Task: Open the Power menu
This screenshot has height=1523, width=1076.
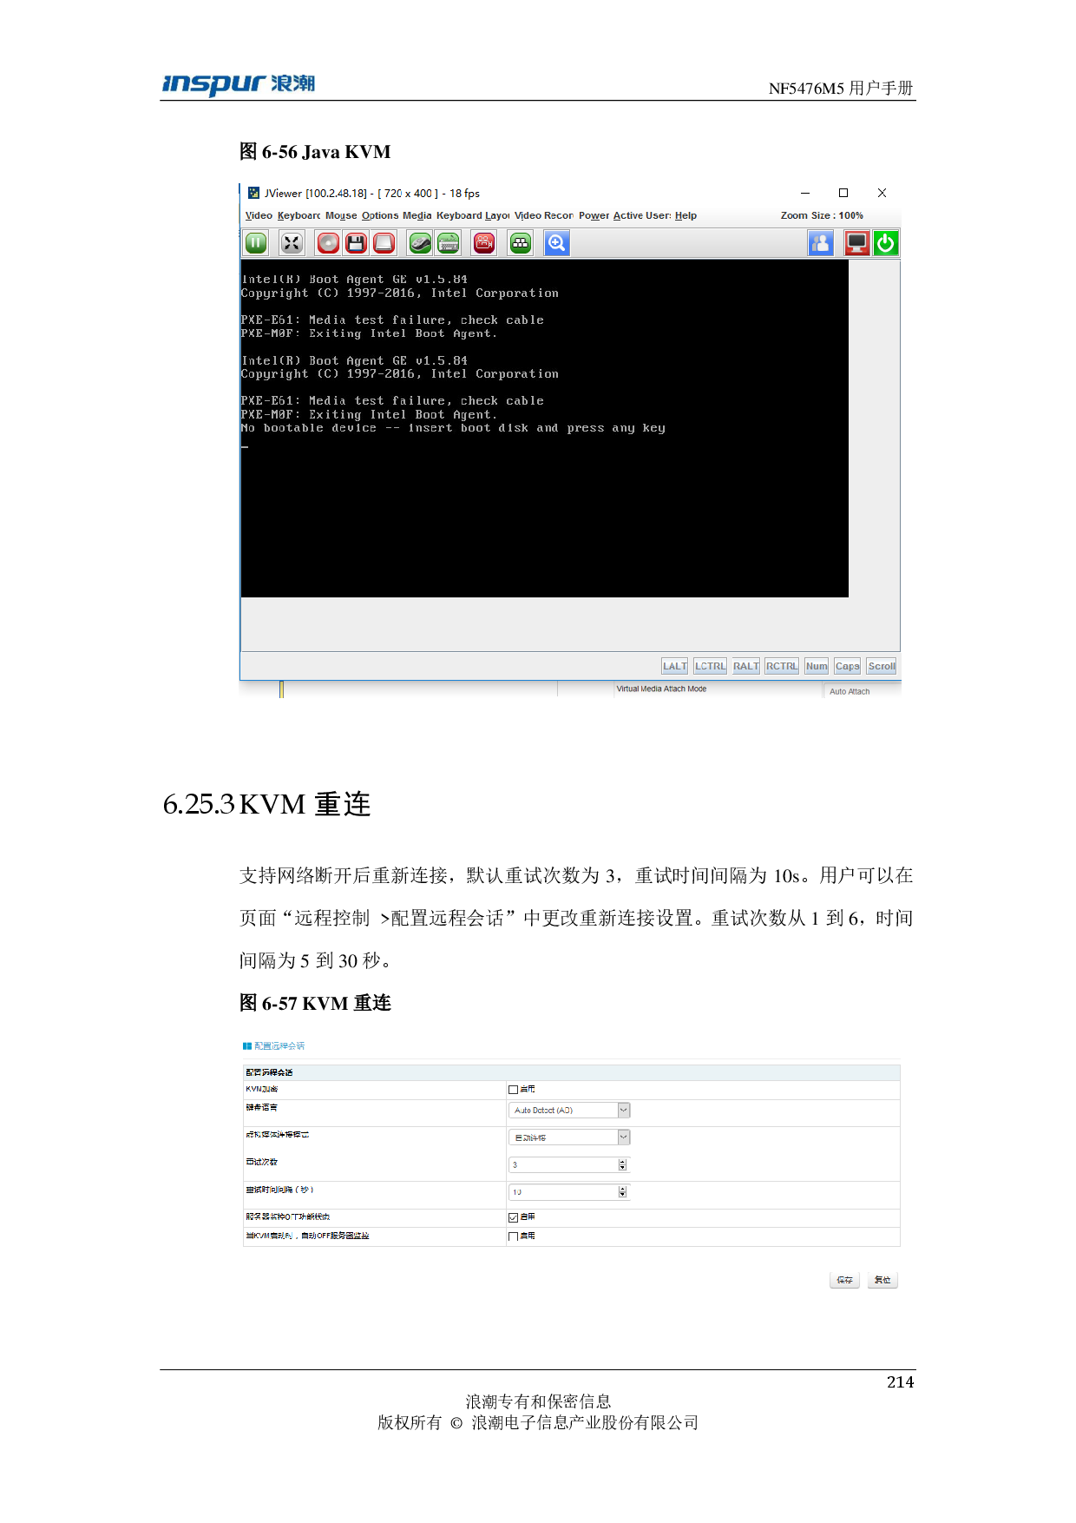Action: (594, 216)
